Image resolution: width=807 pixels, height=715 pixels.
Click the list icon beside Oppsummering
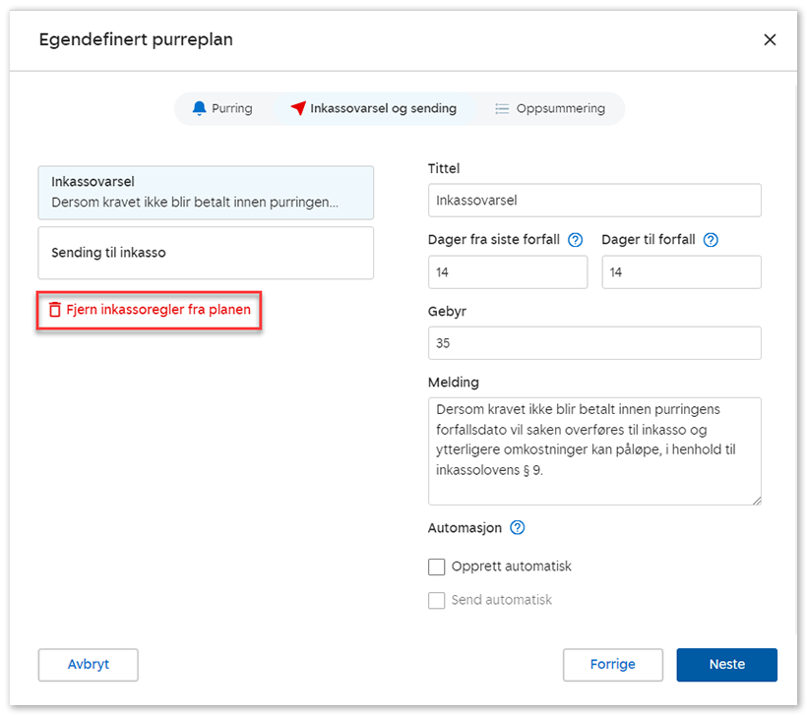click(502, 108)
